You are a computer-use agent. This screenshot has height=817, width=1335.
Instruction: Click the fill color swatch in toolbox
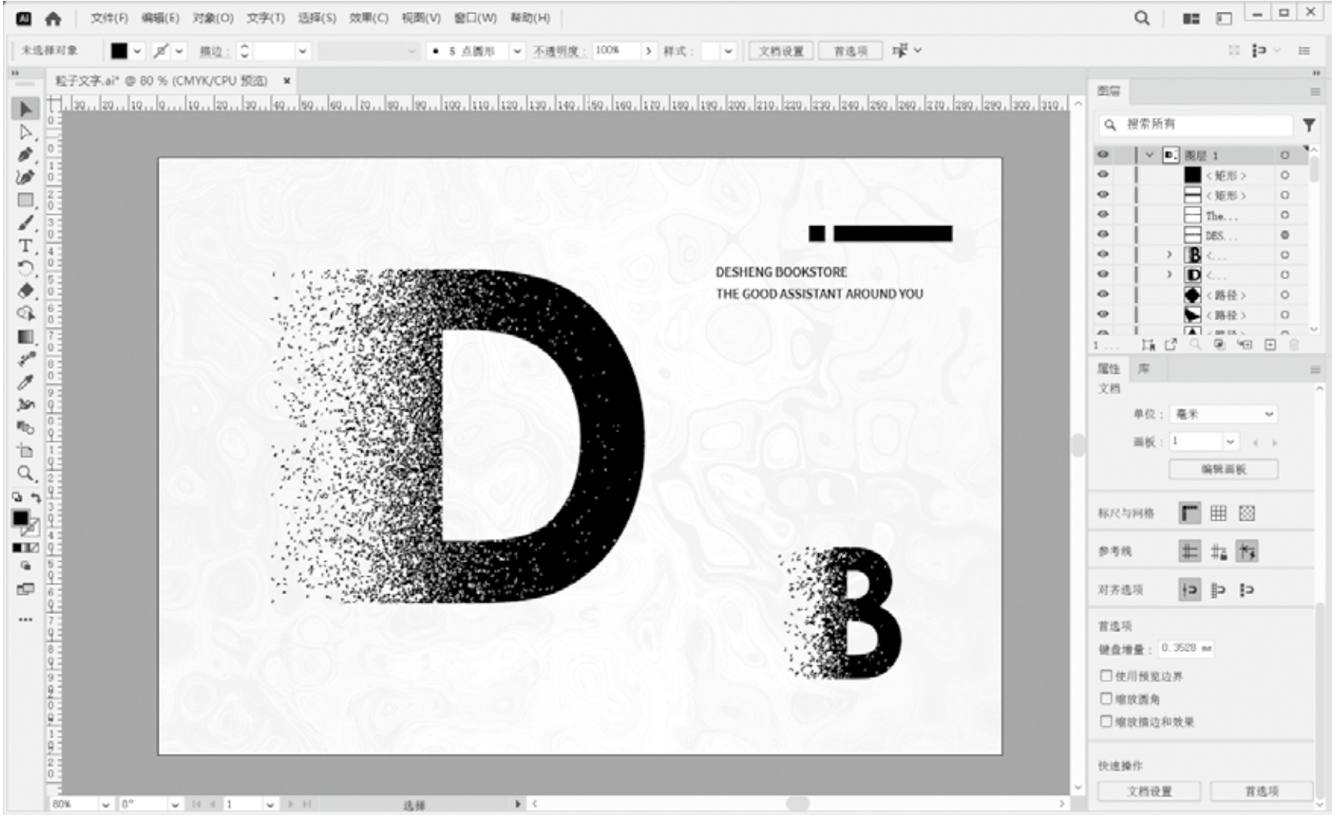coord(21,518)
